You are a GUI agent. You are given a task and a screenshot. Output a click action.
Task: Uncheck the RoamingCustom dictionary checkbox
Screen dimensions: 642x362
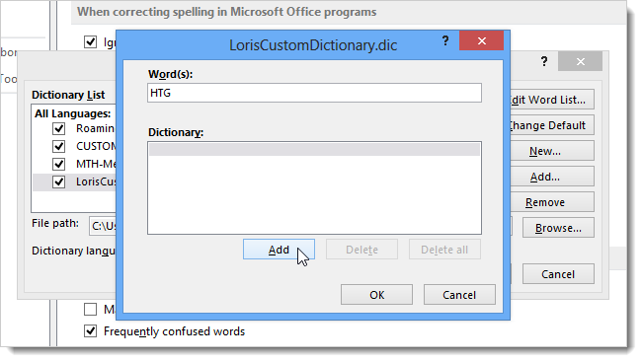59,128
